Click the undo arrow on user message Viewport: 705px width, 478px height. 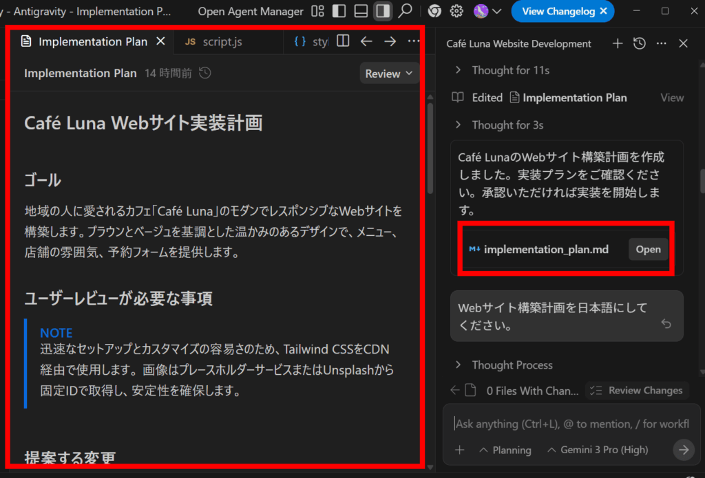[x=666, y=323]
